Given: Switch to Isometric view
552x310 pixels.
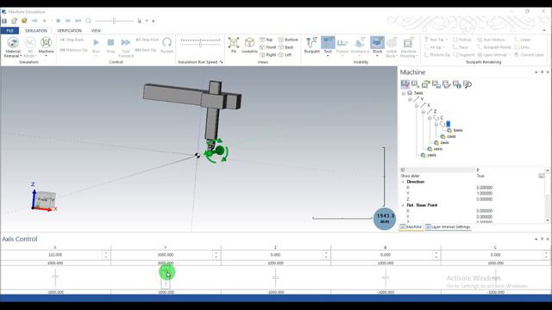Looking at the screenshot, I should [x=249, y=42].
